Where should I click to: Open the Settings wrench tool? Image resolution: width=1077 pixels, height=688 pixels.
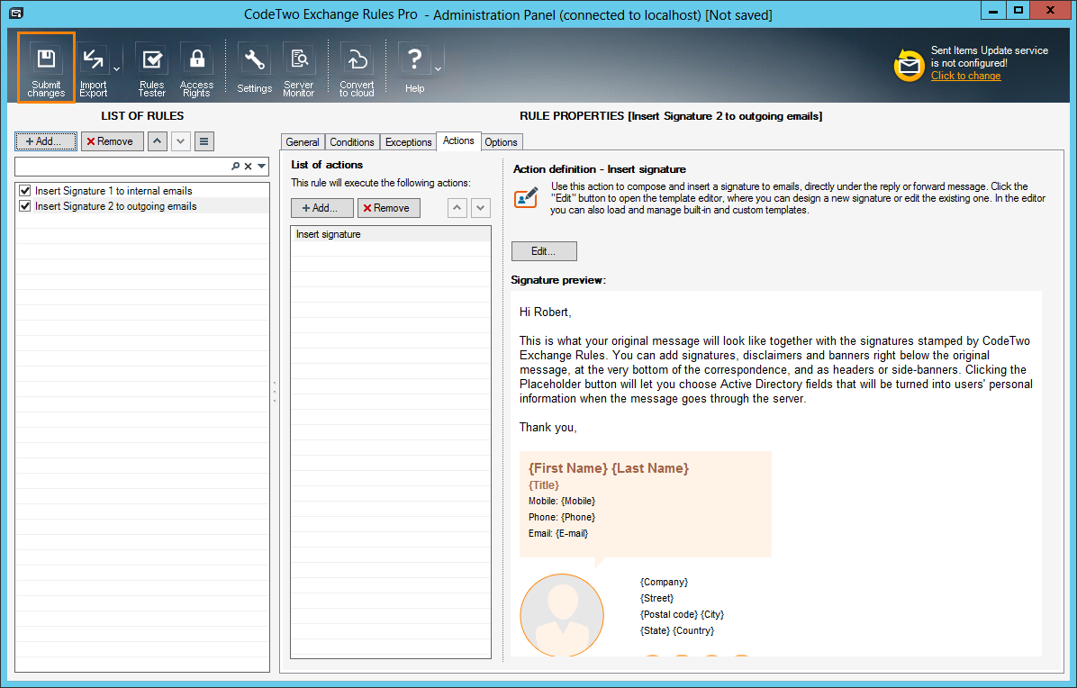click(254, 68)
